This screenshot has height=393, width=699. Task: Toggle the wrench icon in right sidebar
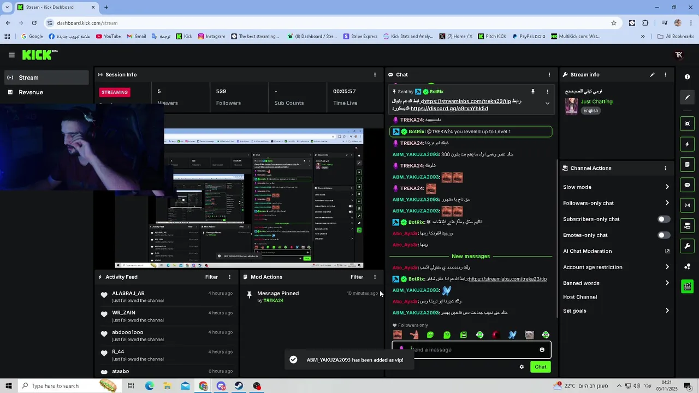coord(688,246)
